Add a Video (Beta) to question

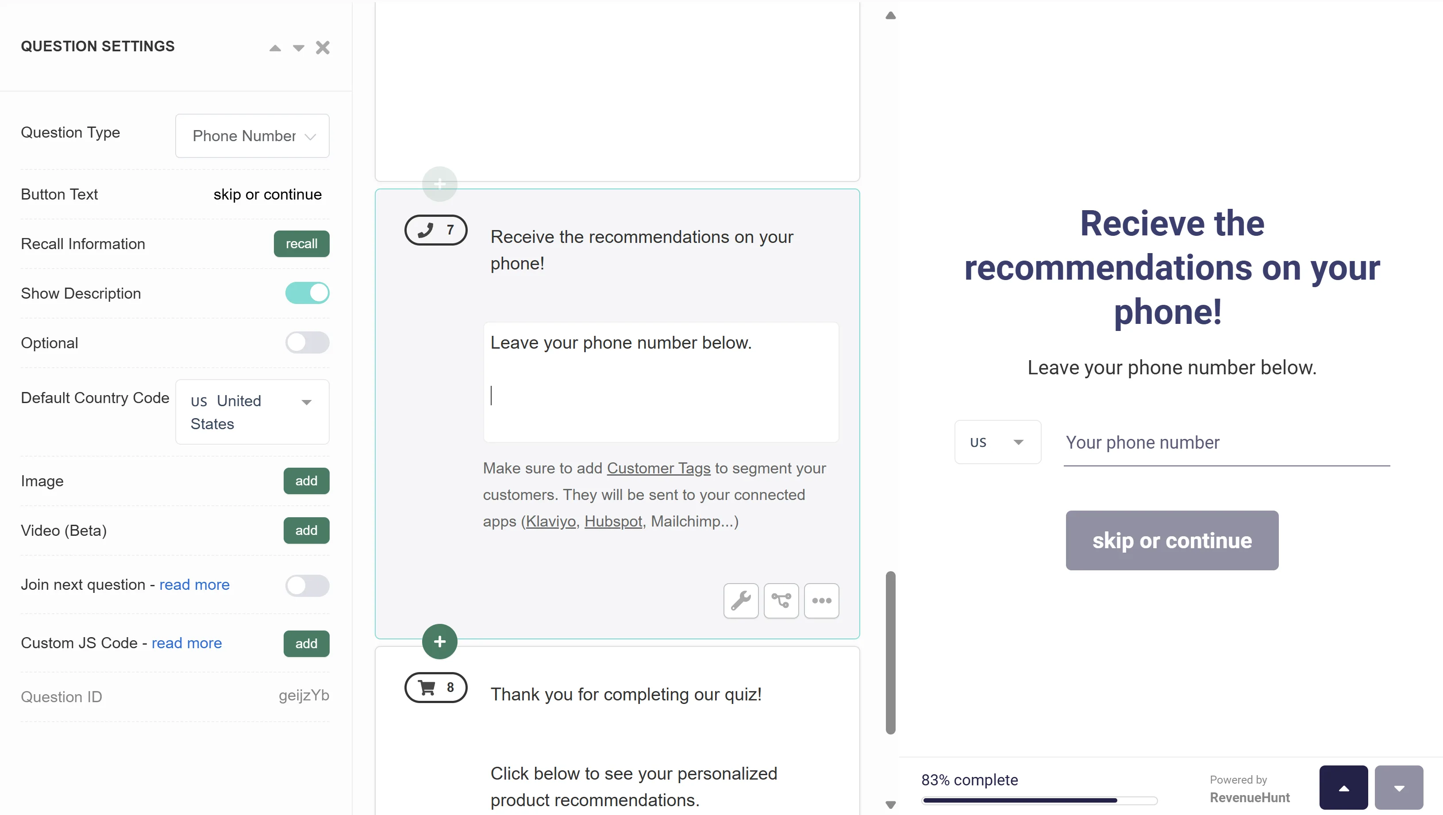click(x=306, y=531)
